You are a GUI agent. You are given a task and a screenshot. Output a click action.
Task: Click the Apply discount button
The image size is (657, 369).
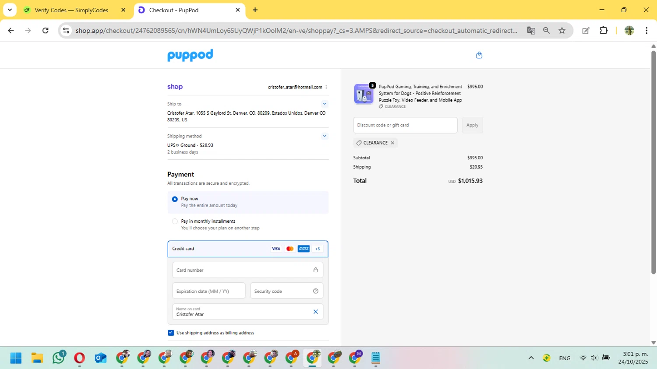[472, 125]
